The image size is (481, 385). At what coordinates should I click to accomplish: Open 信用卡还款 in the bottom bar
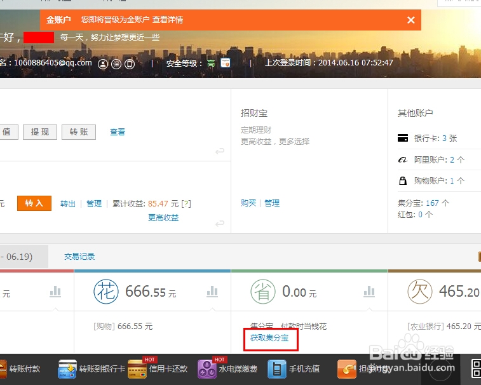coord(158,368)
